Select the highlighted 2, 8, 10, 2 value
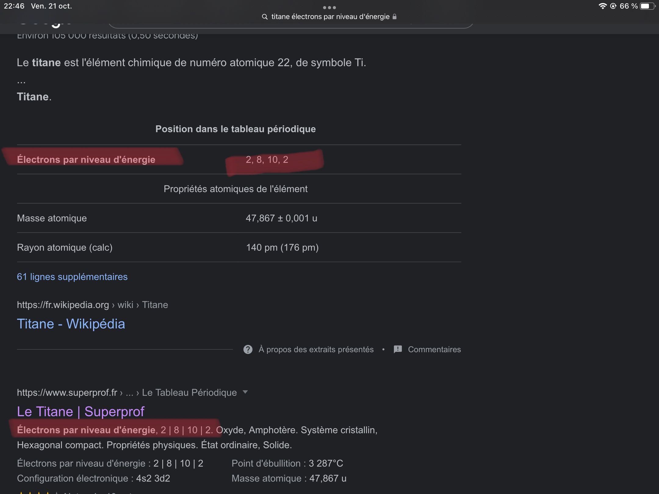The width and height of the screenshot is (659, 494). pyautogui.click(x=267, y=160)
